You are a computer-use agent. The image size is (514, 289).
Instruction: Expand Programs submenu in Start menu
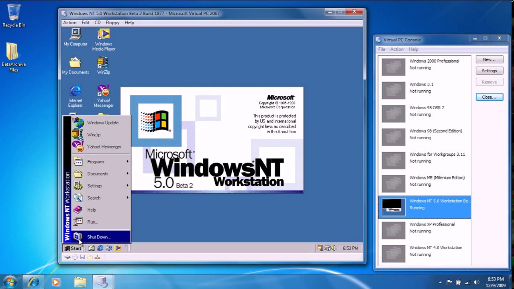[101, 162]
